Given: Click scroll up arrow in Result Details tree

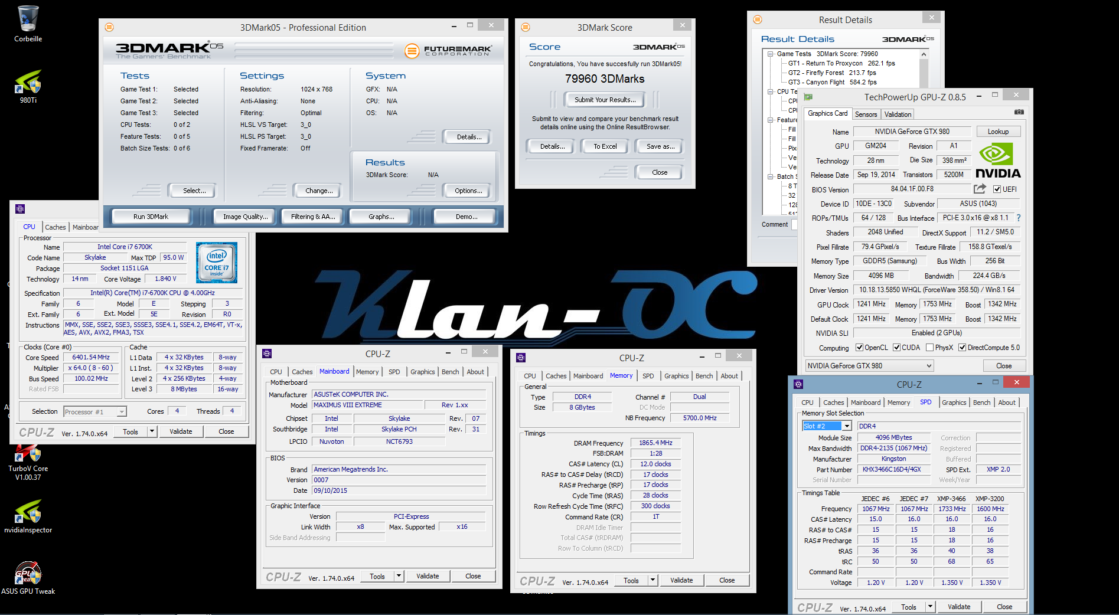Looking at the screenshot, I should pyautogui.click(x=924, y=54).
